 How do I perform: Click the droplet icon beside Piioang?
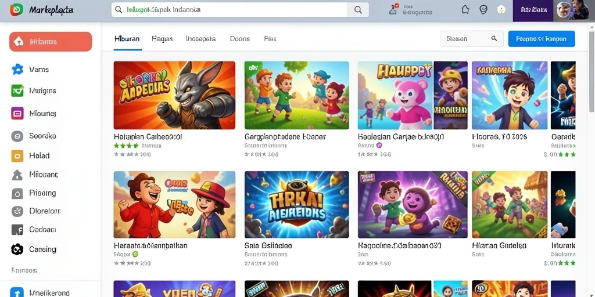click(17, 194)
